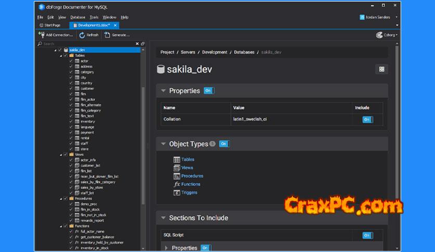Click the Triggers icon in Object Types
Screen dimensions: 435x252
[177, 193]
